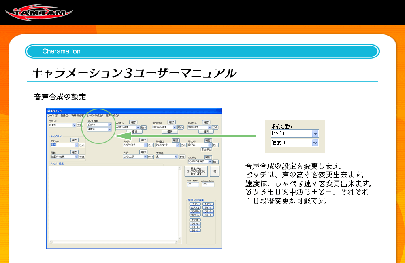
Task: Click セット button next to クロスフェード dropdown
Action: coord(183,145)
